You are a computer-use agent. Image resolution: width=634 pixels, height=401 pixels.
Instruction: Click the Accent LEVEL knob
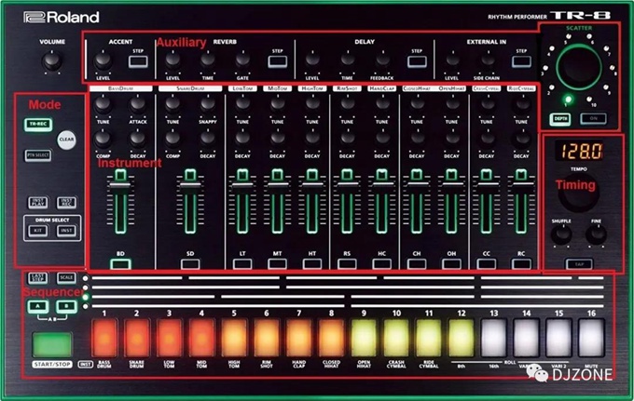point(103,61)
